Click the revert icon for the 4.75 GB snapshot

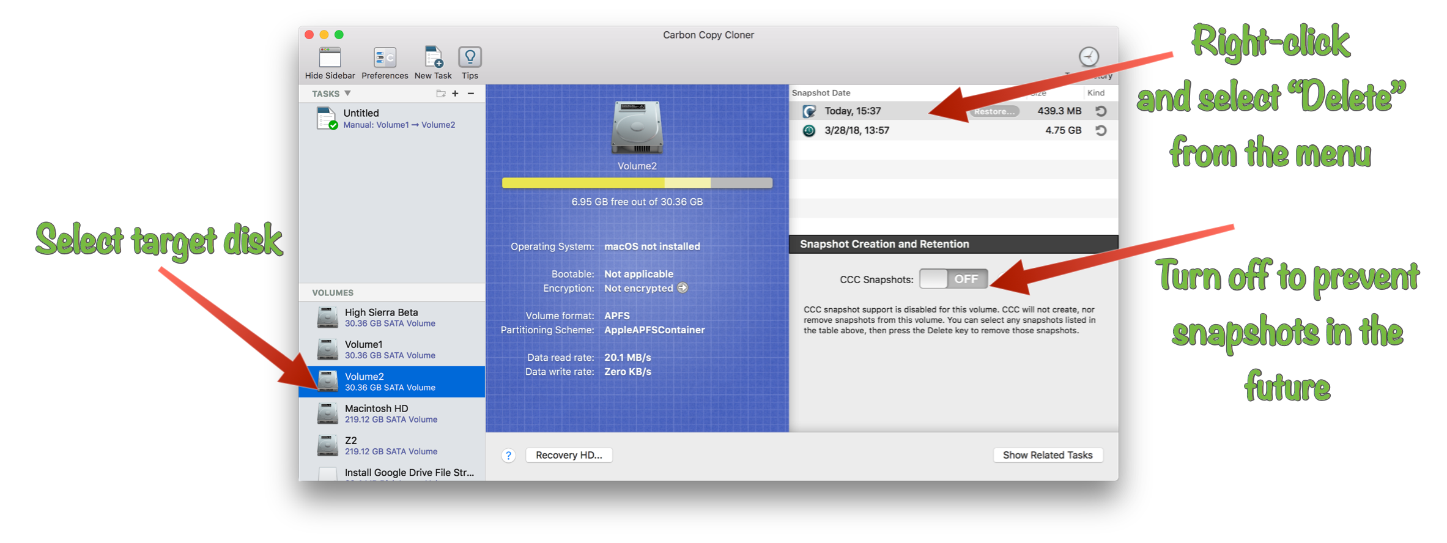[1101, 130]
